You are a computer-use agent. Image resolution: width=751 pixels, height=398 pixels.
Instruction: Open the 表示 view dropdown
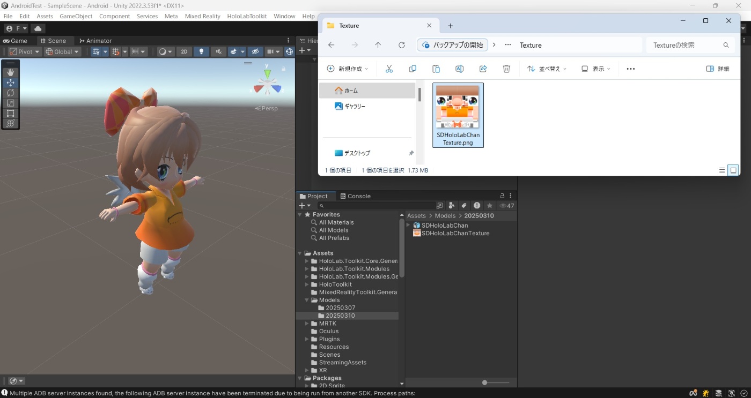[596, 69]
